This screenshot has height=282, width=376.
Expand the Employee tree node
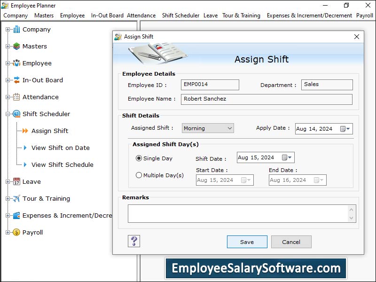8,63
